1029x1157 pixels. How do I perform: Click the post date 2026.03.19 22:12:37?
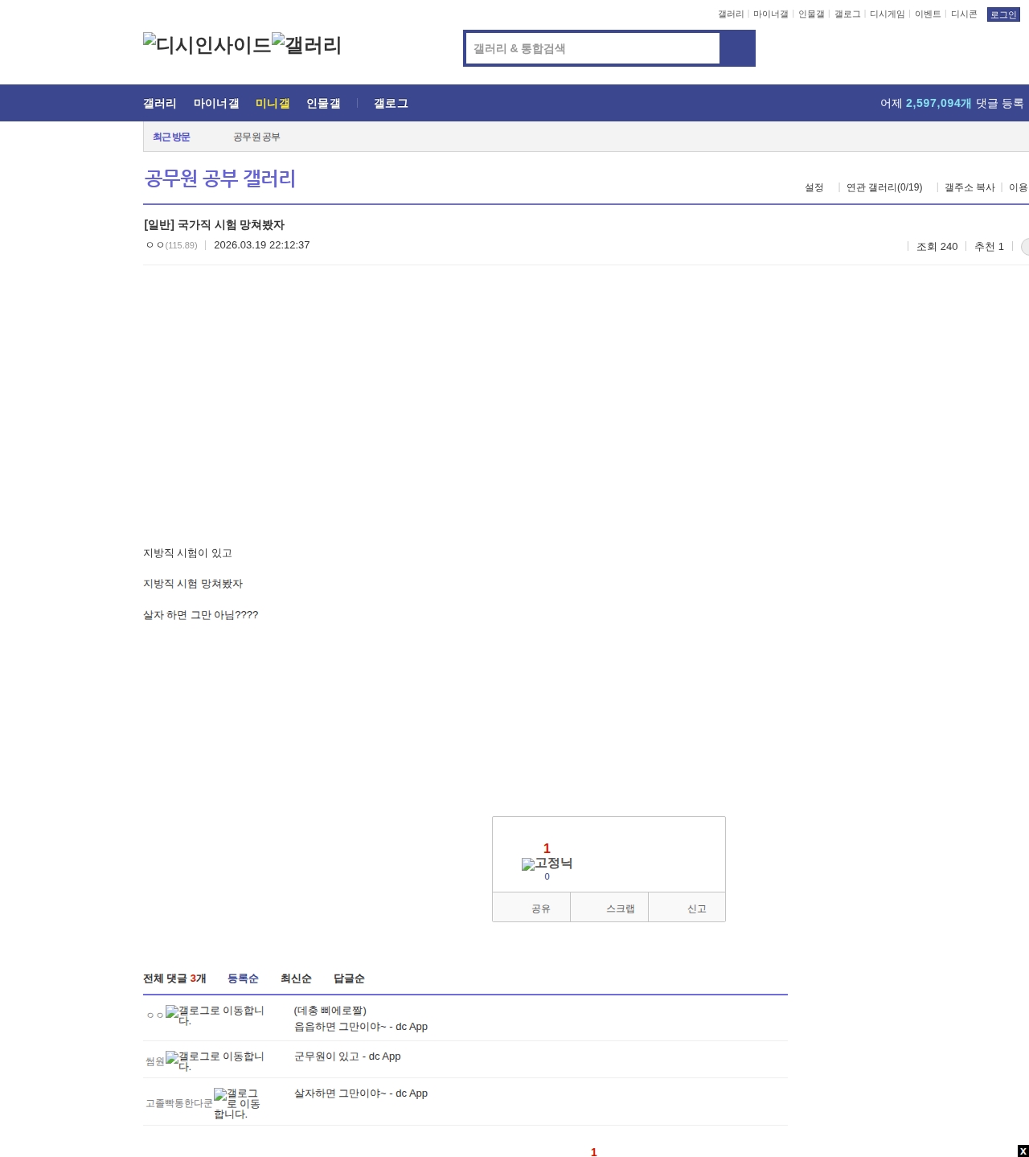(x=262, y=245)
